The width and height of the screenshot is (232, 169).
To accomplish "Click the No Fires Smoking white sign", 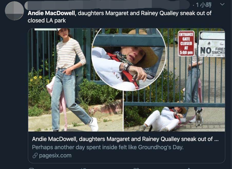I will pyautogui.click(x=212, y=44).
